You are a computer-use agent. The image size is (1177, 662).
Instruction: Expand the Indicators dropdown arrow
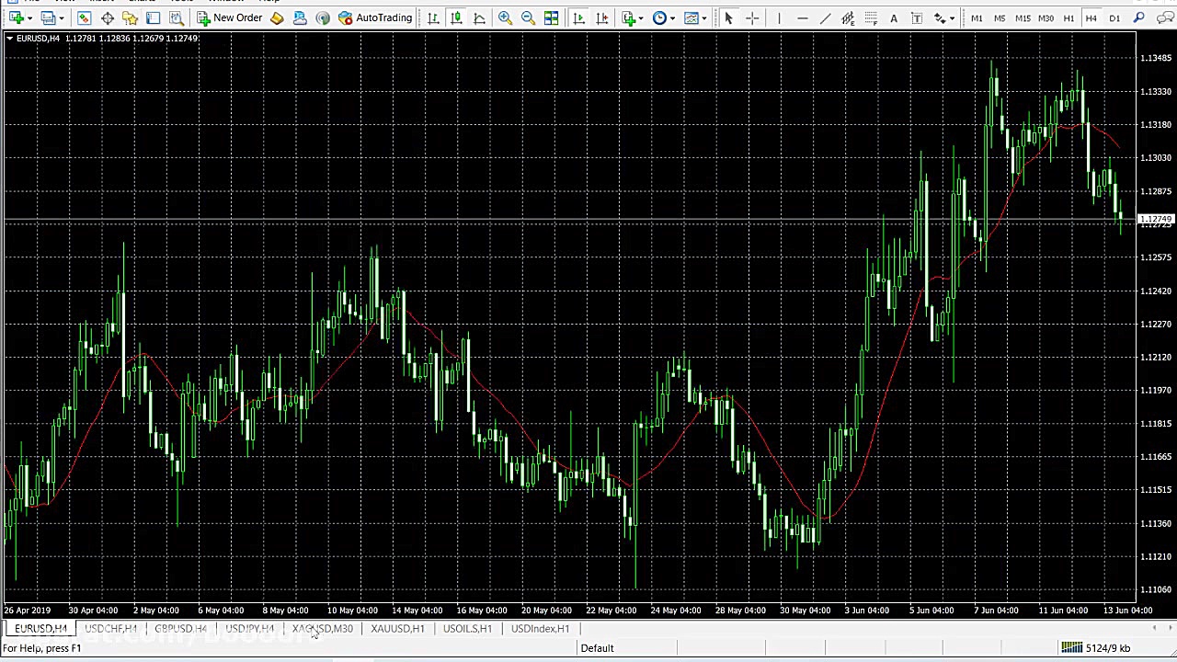(x=641, y=17)
